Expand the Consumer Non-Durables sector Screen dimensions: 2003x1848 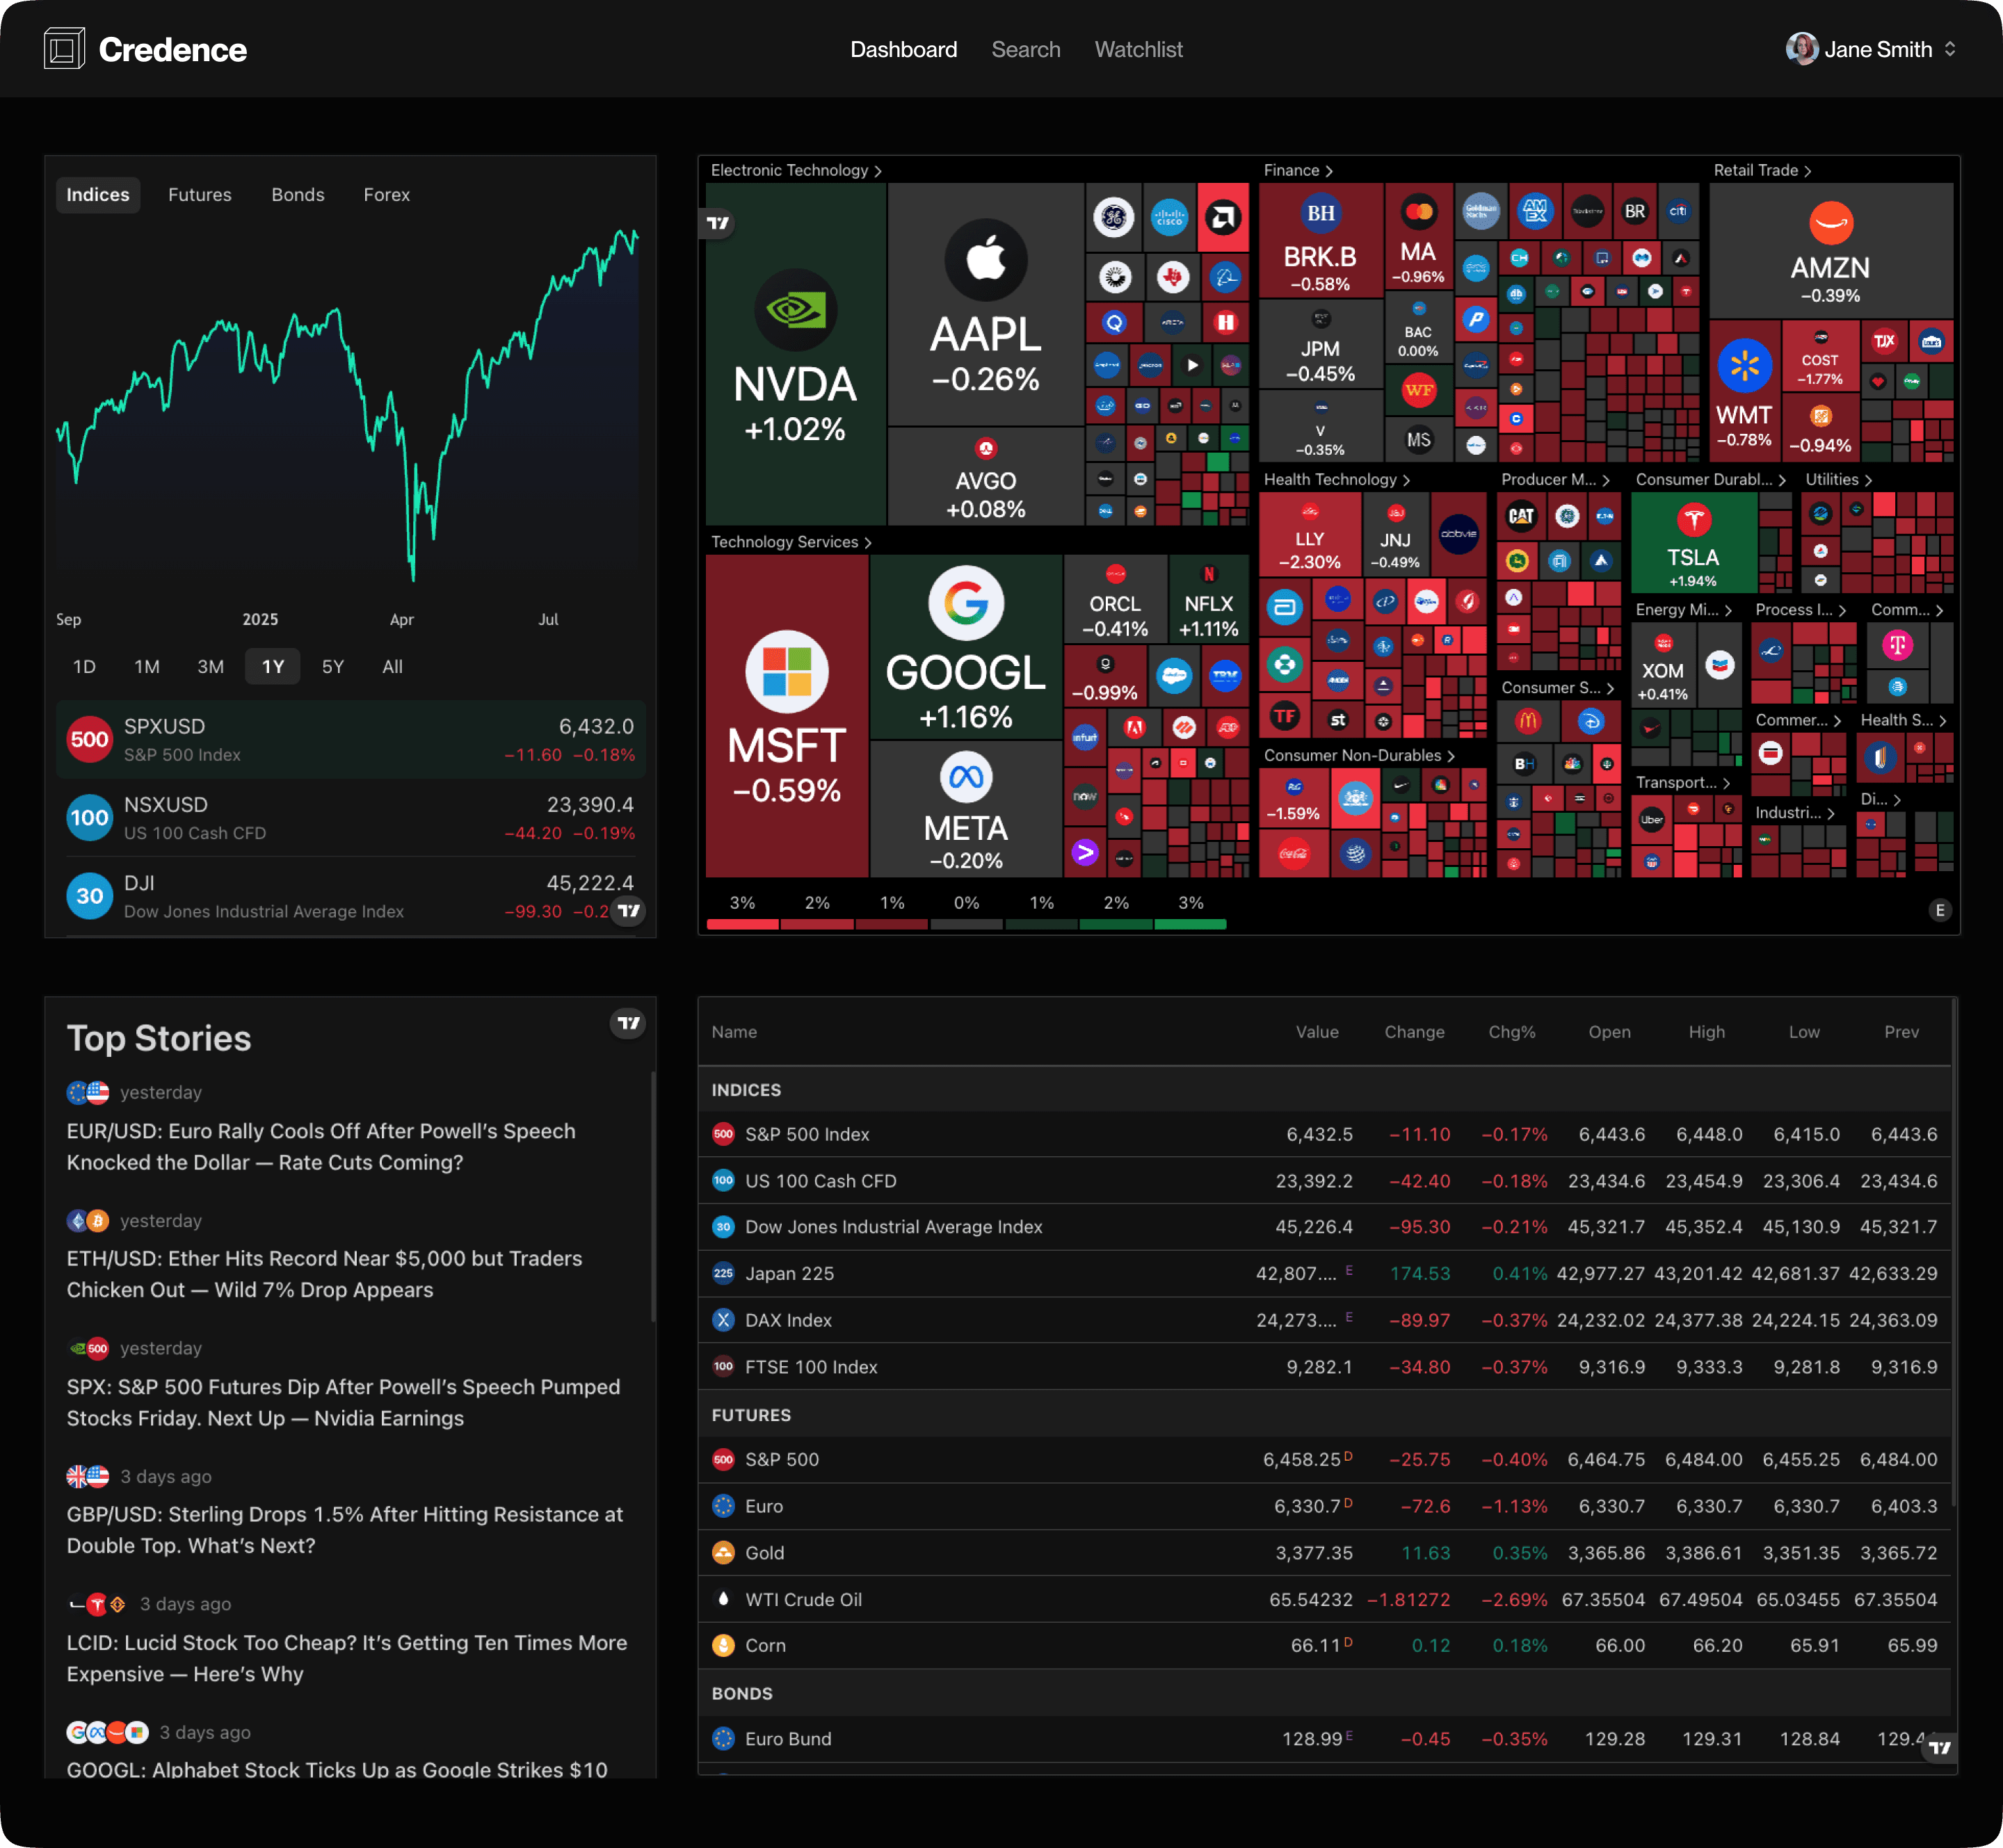click(x=1360, y=756)
